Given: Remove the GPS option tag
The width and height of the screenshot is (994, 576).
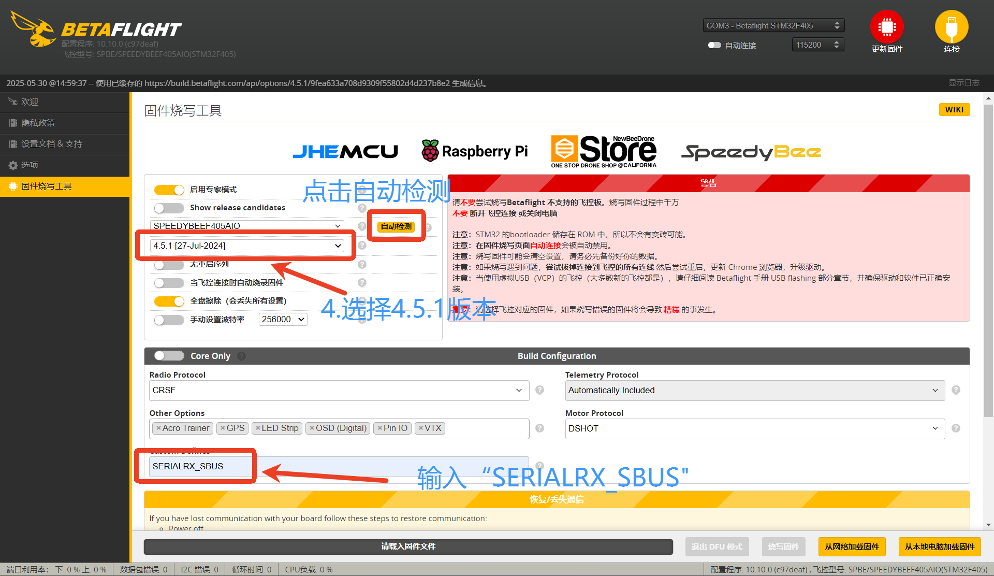Looking at the screenshot, I should click(223, 428).
